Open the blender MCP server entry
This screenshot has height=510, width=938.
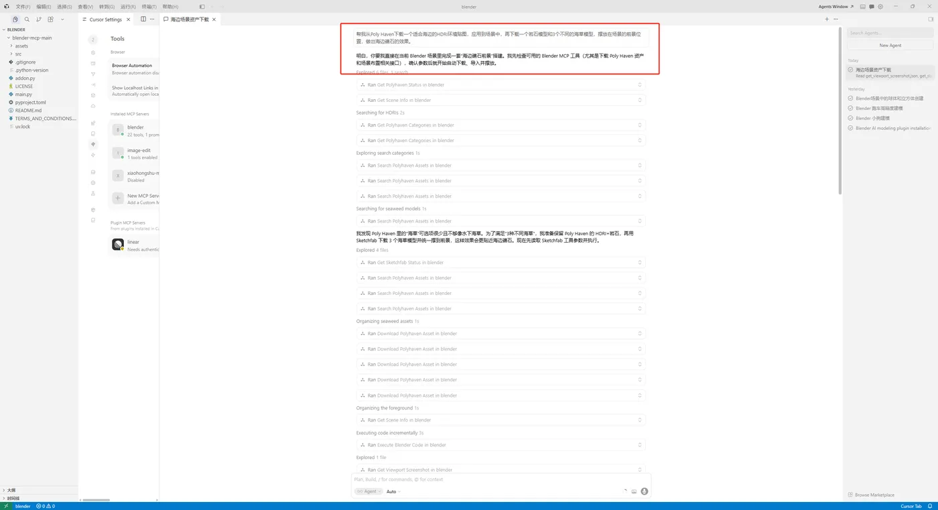point(134,130)
